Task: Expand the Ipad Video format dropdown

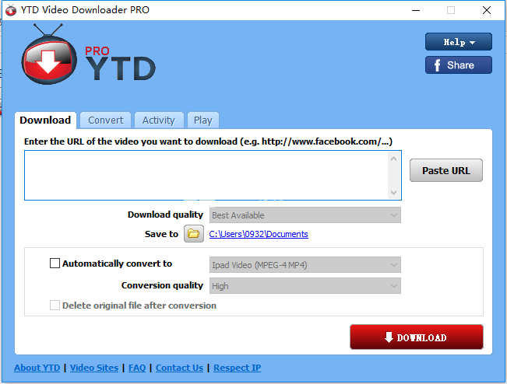Action: pyautogui.click(x=305, y=265)
